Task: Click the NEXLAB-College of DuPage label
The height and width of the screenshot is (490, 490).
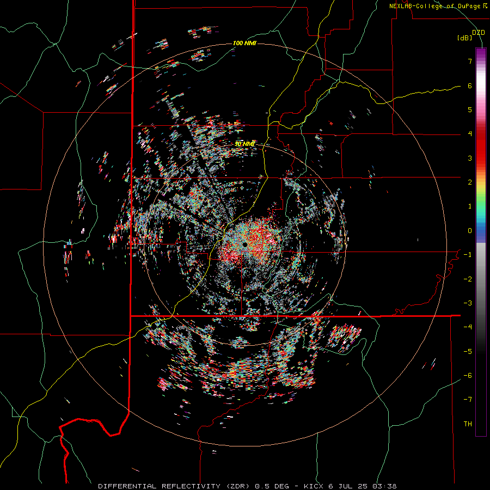Action: pyautogui.click(x=438, y=6)
